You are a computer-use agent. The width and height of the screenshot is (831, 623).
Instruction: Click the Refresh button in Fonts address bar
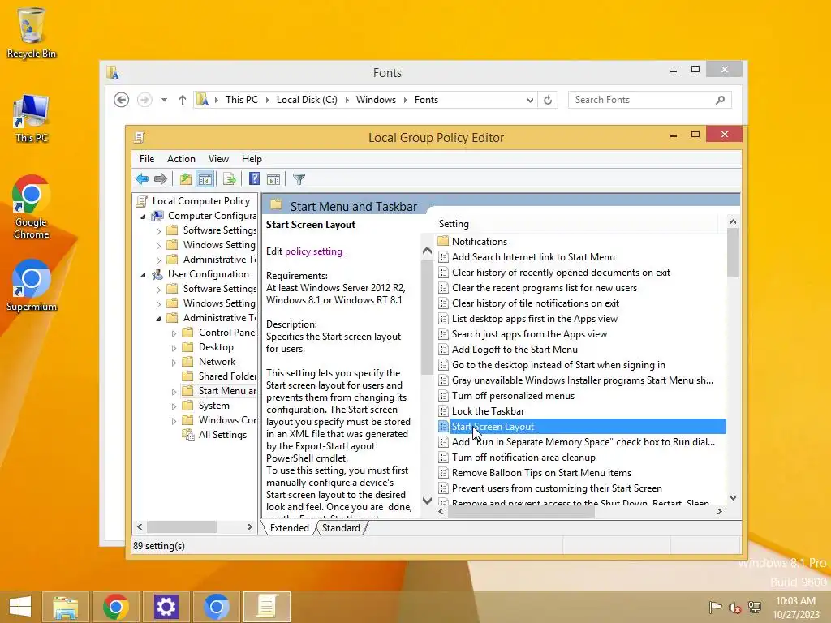click(x=548, y=100)
